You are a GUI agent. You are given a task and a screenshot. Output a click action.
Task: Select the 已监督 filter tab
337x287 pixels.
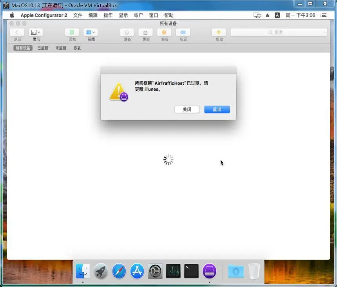[x=43, y=48]
